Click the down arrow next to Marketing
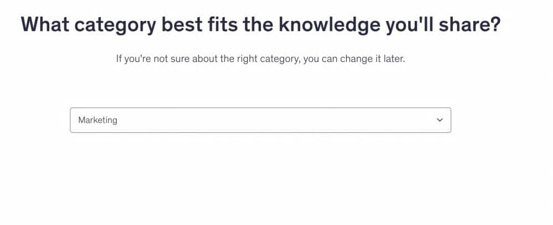The height and width of the screenshot is (225, 553). [440, 120]
